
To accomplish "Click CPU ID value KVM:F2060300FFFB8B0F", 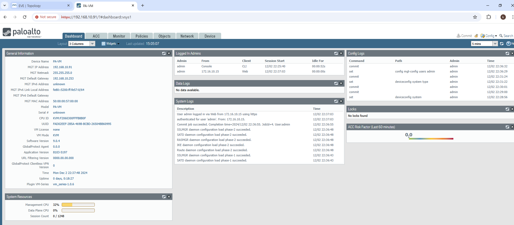I will pos(69,118).
